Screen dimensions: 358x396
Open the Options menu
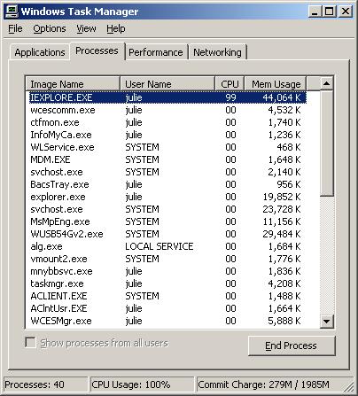pyautogui.click(x=50, y=28)
